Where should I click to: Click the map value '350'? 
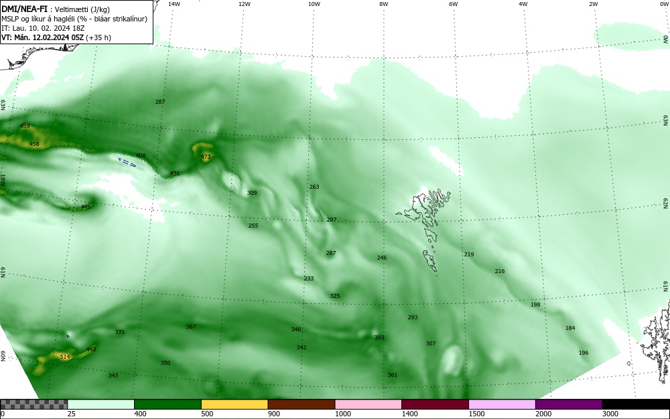[165, 363]
